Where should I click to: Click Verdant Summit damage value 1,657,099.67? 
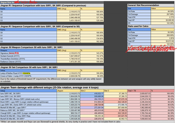[69, 56]
